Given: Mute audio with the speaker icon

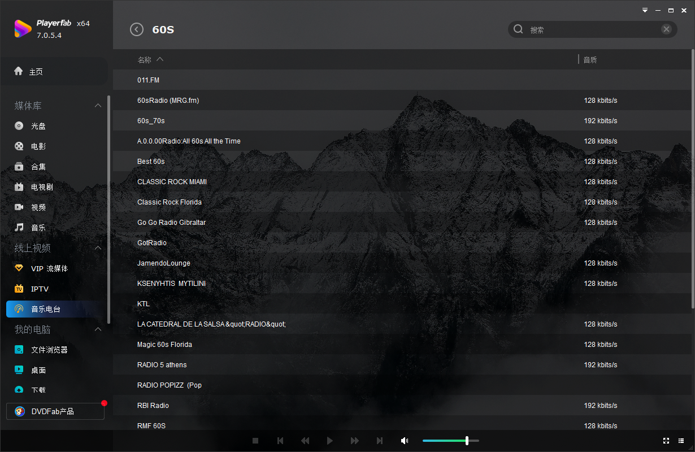Looking at the screenshot, I should point(405,441).
